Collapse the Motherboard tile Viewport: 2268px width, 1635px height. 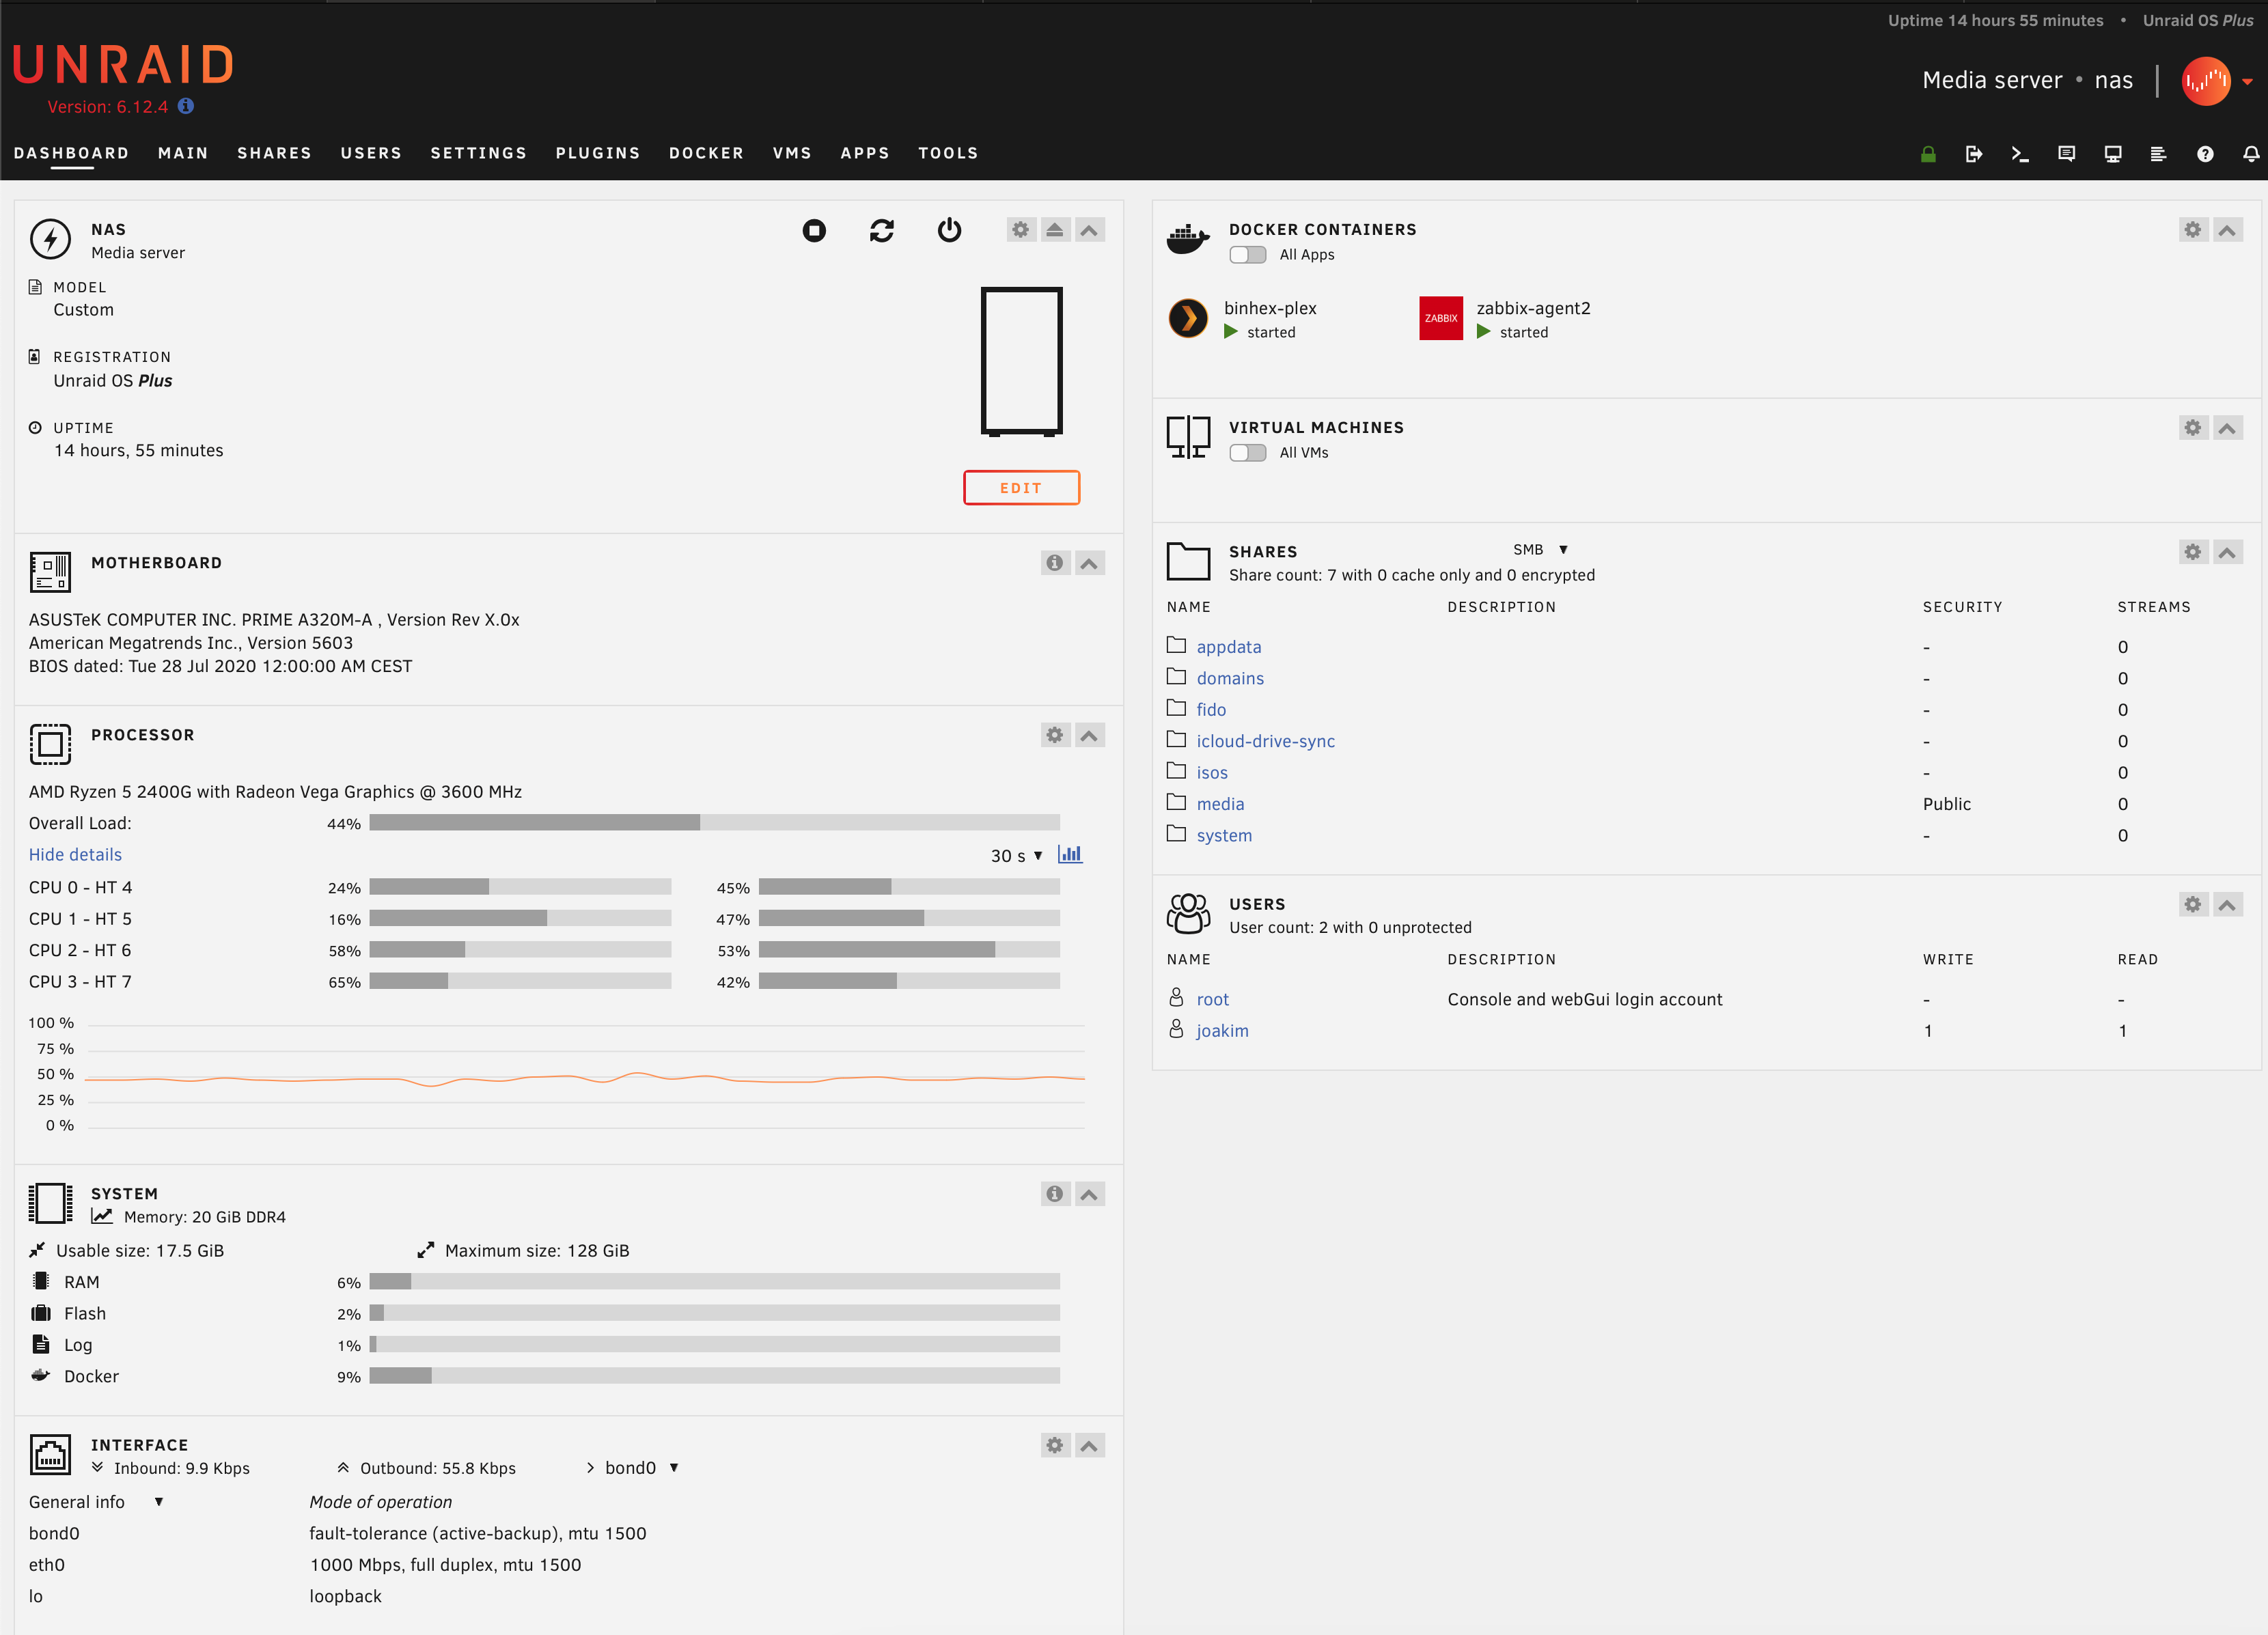point(1089,563)
